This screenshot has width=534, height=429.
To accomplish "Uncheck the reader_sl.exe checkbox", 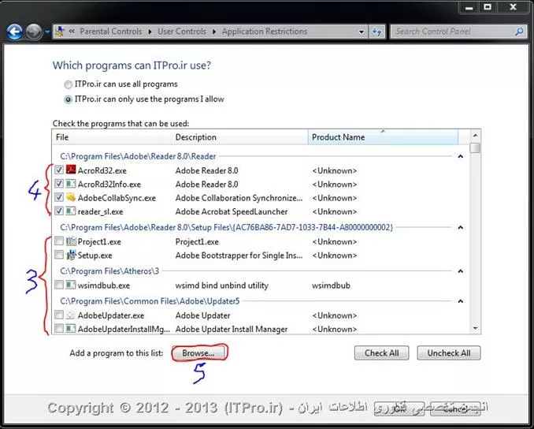I will coord(59,211).
